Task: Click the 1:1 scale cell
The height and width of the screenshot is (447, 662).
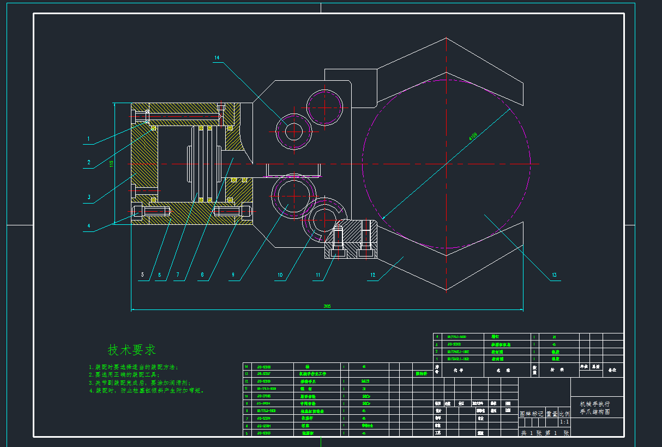Action: coord(564,422)
